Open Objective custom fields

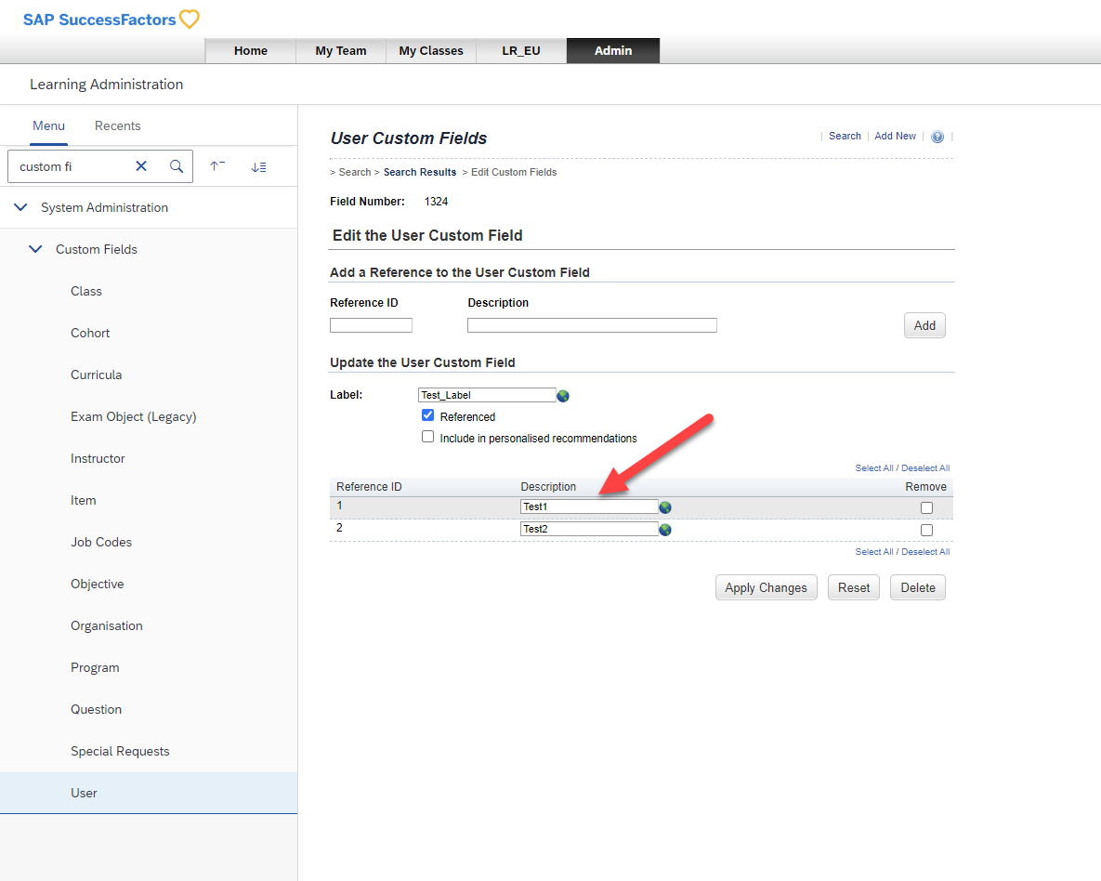click(x=97, y=584)
